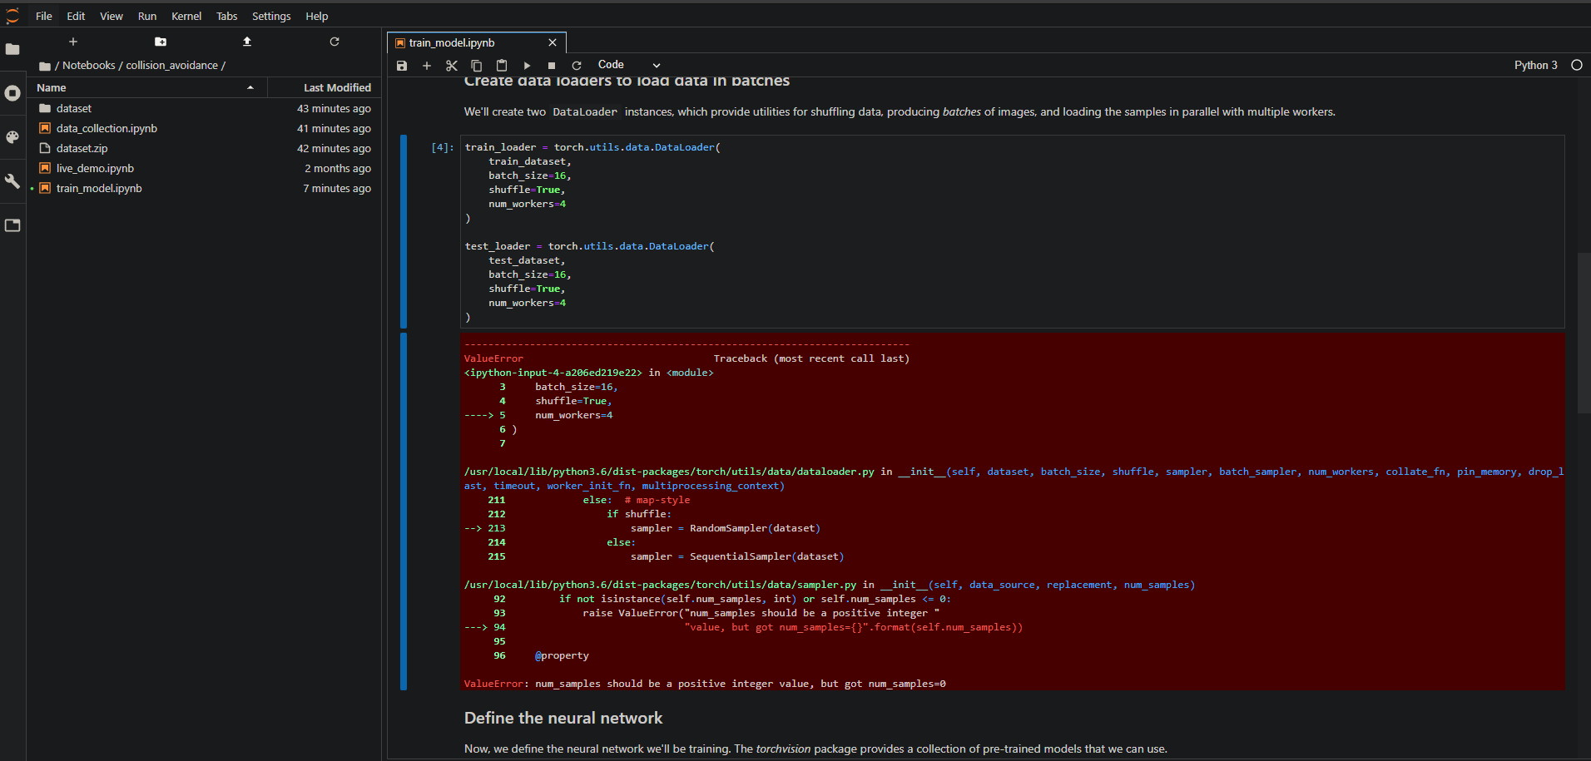Image resolution: width=1591 pixels, height=761 pixels.
Task: Toggle sort order by Name column arrow
Action: click(x=250, y=87)
